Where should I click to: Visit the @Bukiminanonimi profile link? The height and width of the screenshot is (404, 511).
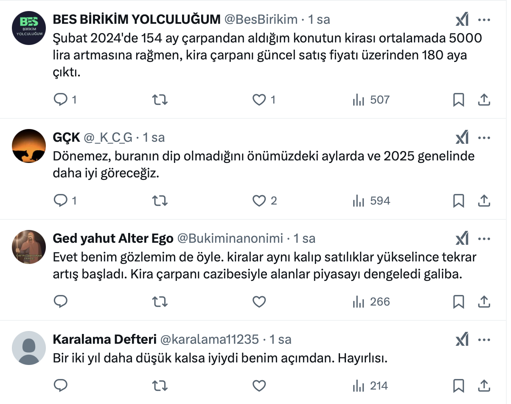pos(230,238)
